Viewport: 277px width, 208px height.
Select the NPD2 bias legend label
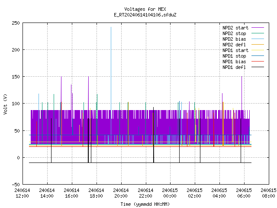234,39
